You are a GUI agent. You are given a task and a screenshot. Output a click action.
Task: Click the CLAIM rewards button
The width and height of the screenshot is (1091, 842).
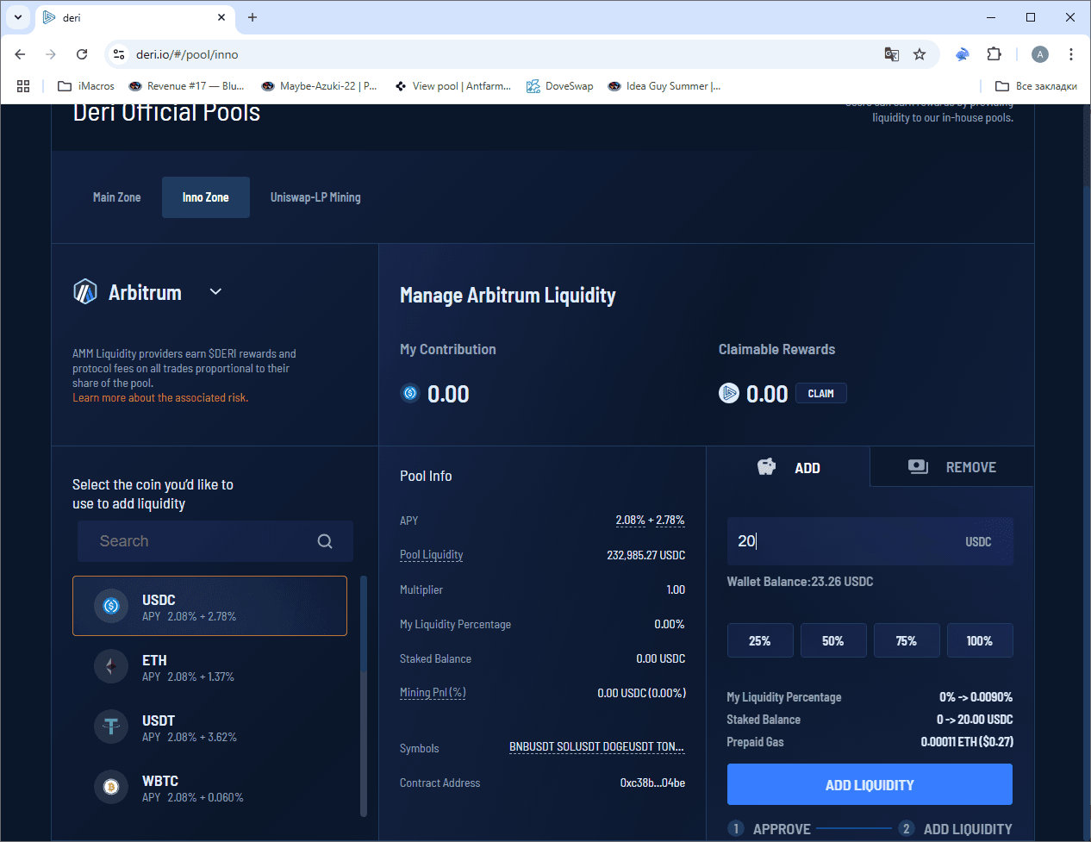(821, 393)
